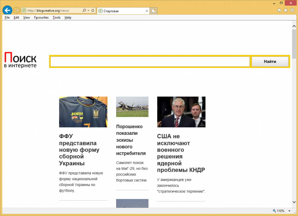Open Favorites star icon

click(285, 10)
